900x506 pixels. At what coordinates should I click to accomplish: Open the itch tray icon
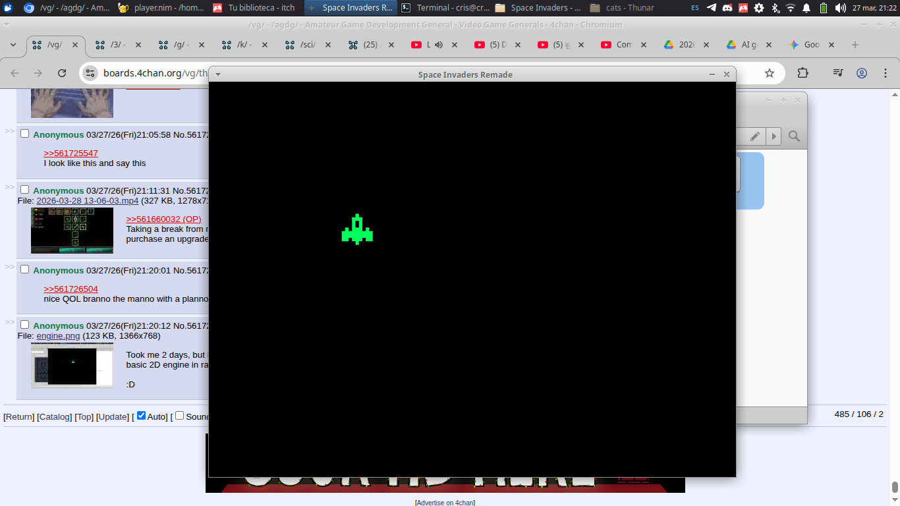click(743, 8)
